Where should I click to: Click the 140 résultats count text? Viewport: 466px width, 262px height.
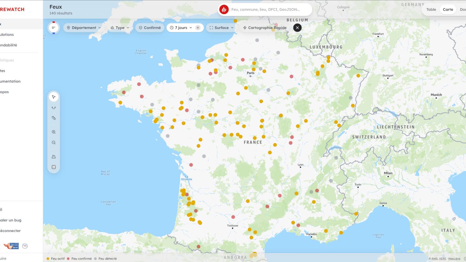tap(61, 13)
